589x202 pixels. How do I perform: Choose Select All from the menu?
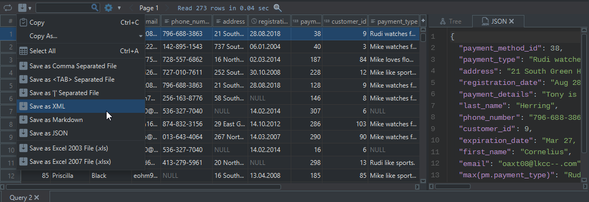(x=81, y=51)
